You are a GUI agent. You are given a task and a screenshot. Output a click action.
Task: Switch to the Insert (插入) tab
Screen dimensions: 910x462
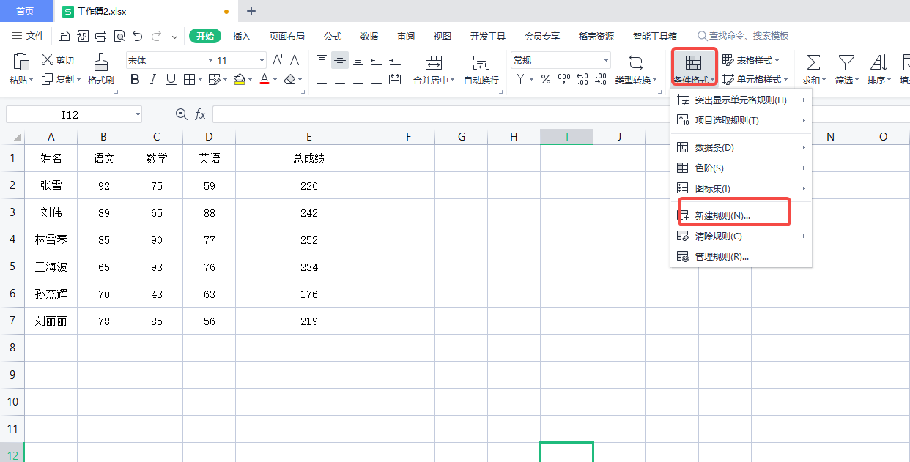click(x=242, y=36)
